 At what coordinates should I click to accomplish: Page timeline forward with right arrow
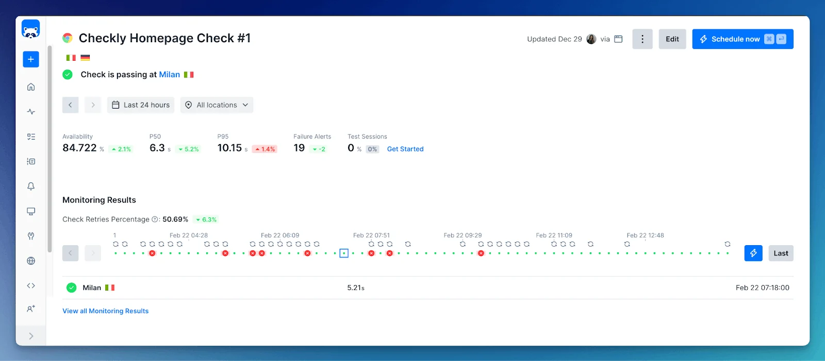(x=93, y=253)
